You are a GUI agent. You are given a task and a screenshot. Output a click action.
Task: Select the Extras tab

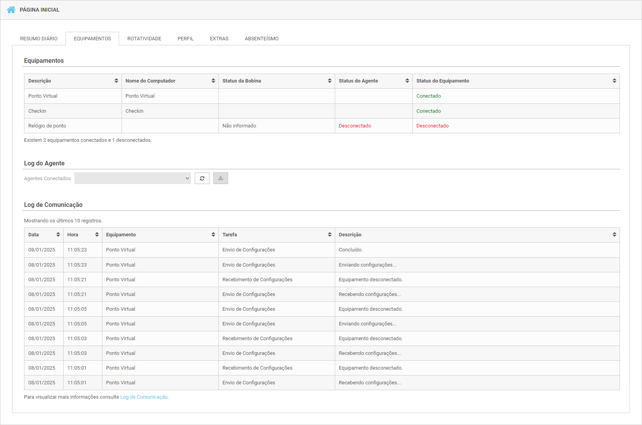click(x=219, y=39)
